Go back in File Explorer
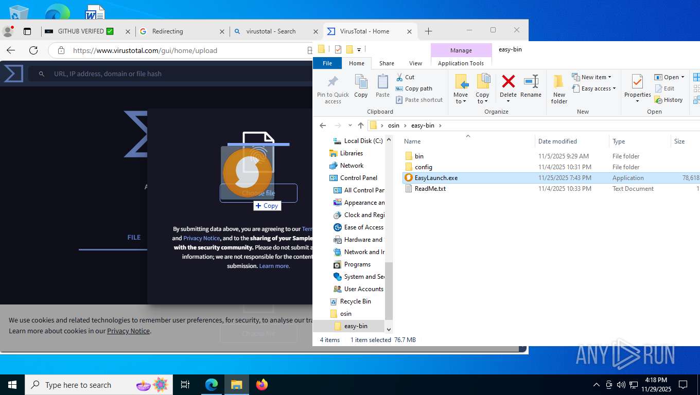 pos(323,125)
